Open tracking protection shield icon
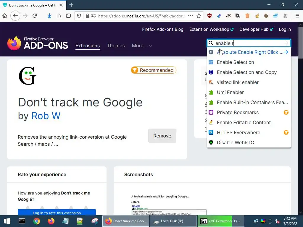The image size is (303, 227). point(79,16)
